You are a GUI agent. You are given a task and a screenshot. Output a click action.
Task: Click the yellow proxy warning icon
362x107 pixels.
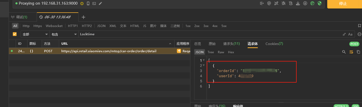[82, 4]
